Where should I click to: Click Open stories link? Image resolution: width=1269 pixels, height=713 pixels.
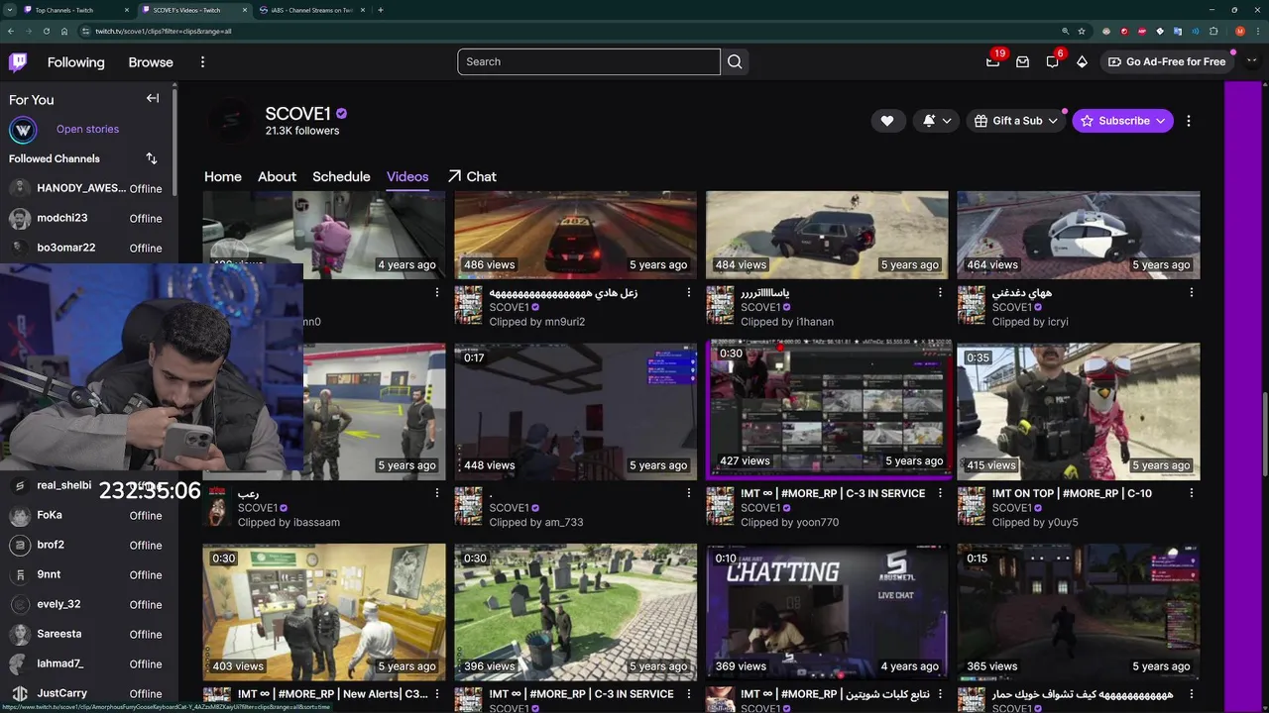pos(87,129)
